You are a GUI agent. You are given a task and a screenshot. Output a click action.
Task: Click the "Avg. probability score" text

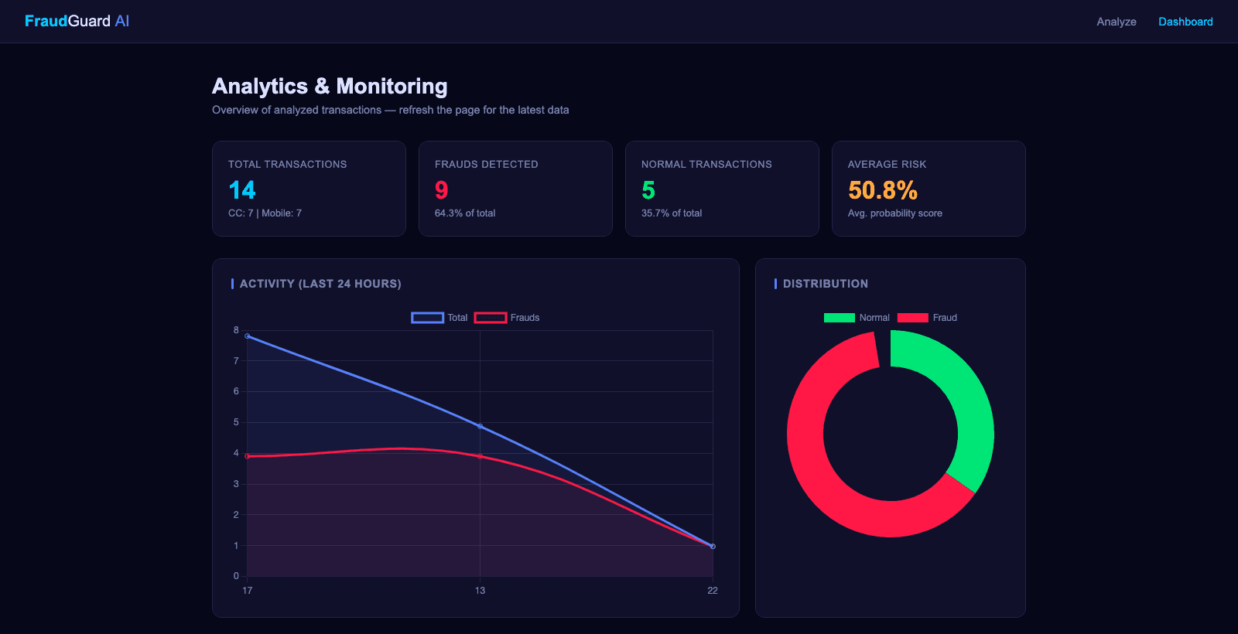coord(895,213)
